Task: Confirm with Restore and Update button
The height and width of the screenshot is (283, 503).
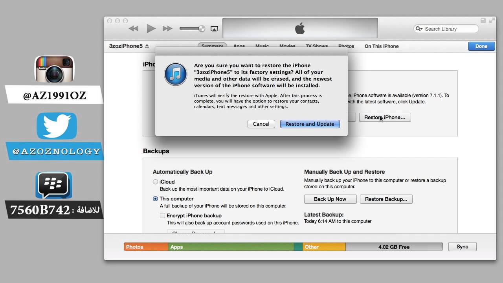Action: [x=310, y=124]
